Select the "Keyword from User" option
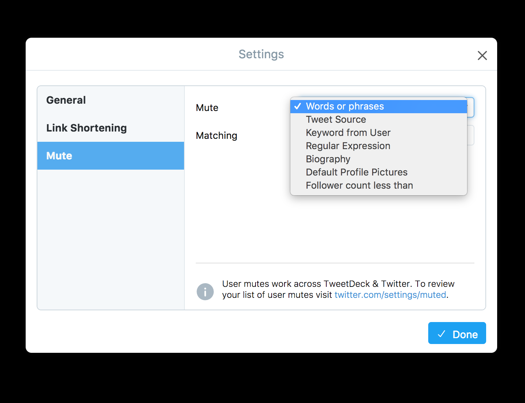 (x=348, y=133)
